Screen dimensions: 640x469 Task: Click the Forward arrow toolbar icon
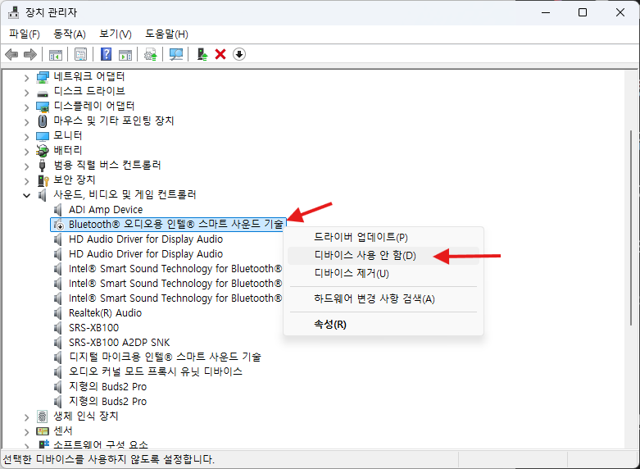pyautogui.click(x=30, y=54)
